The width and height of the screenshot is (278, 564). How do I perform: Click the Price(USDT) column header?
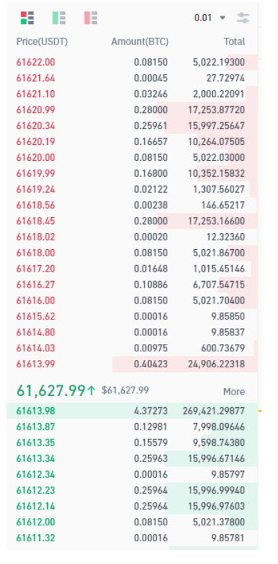tap(42, 42)
